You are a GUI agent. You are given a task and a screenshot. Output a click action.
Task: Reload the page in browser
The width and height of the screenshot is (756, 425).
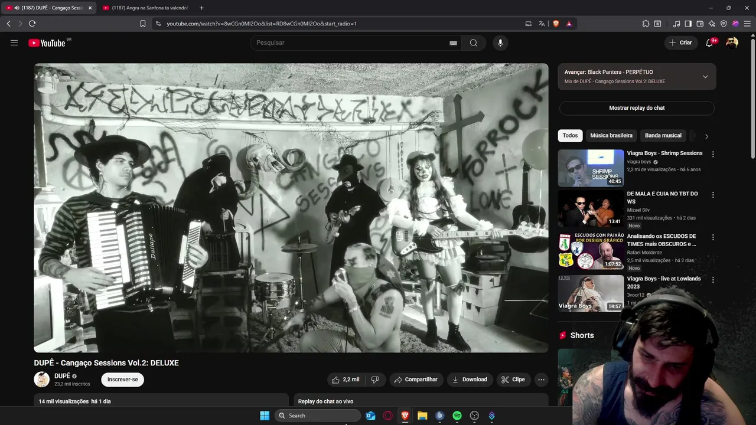pos(32,24)
